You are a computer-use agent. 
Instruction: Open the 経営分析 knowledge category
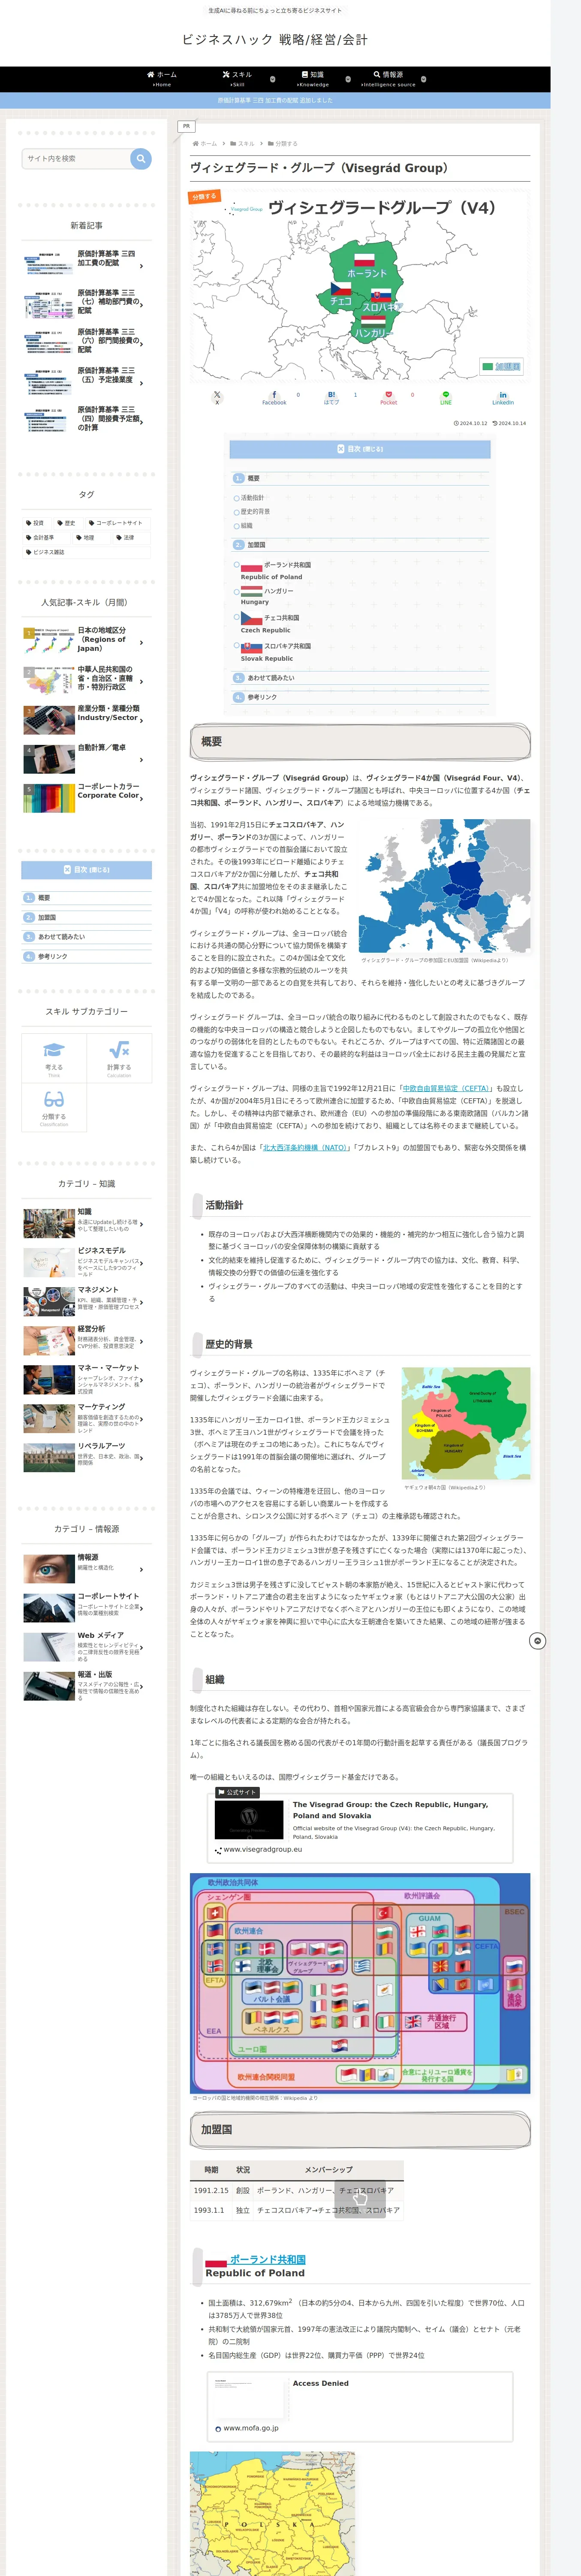point(87,1339)
